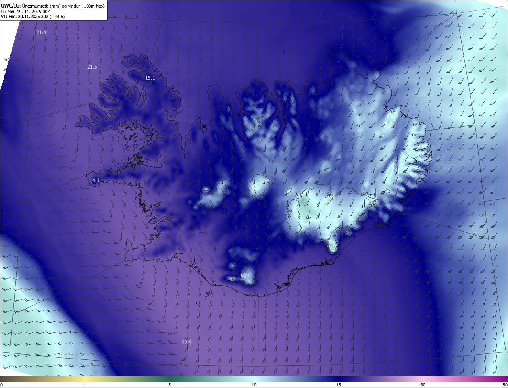Click the title "Úrkomumætti (mm) og vindur í 100m hæð"

pyautogui.click(x=63, y=6)
